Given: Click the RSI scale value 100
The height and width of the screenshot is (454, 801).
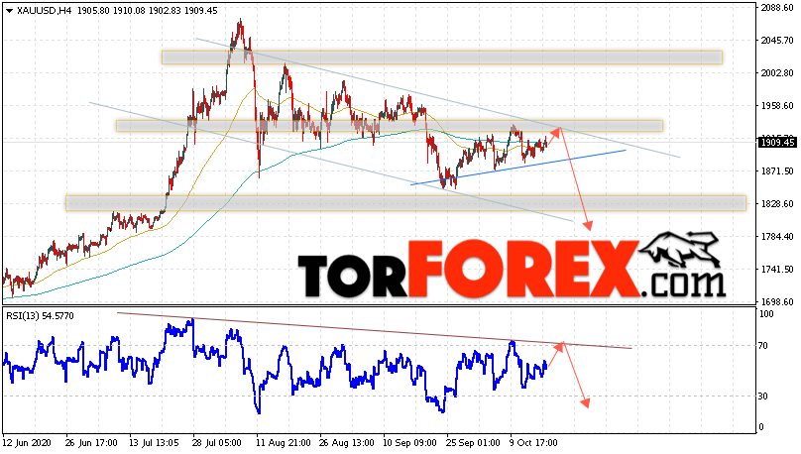Looking at the screenshot, I should click(x=766, y=314).
